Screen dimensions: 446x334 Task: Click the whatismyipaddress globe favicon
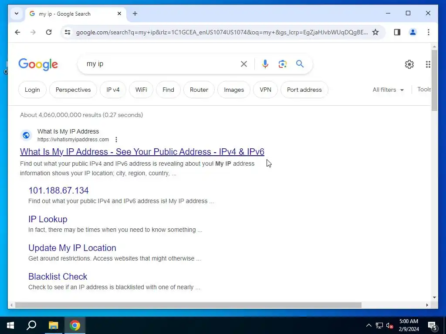click(x=26, y=135)
